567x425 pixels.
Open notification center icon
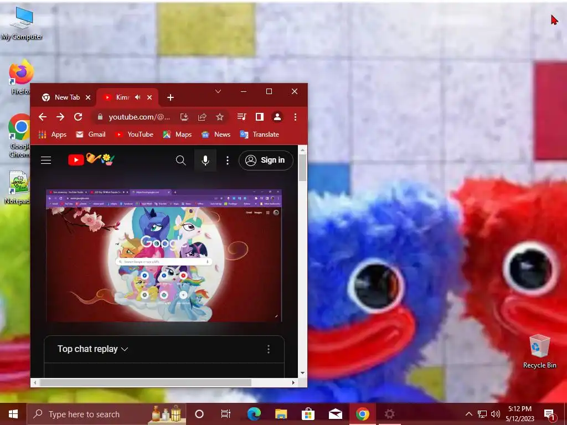[549, 414]
